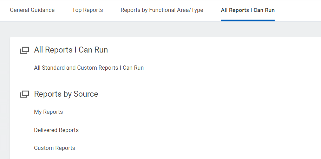Viewport: 321px width, 159px height.
Task: Click the divider line above Reports by Source
Action: tap(165, 80)
